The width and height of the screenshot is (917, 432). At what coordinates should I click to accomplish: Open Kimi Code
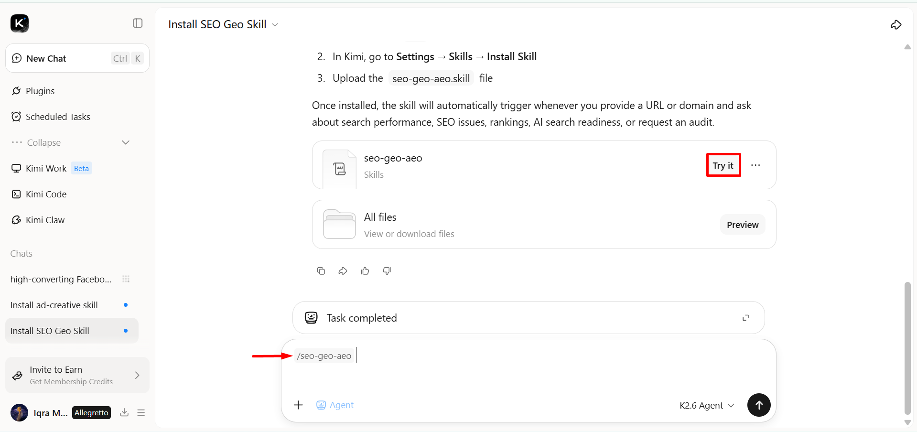pyautogui.click(x=39, y=194)
